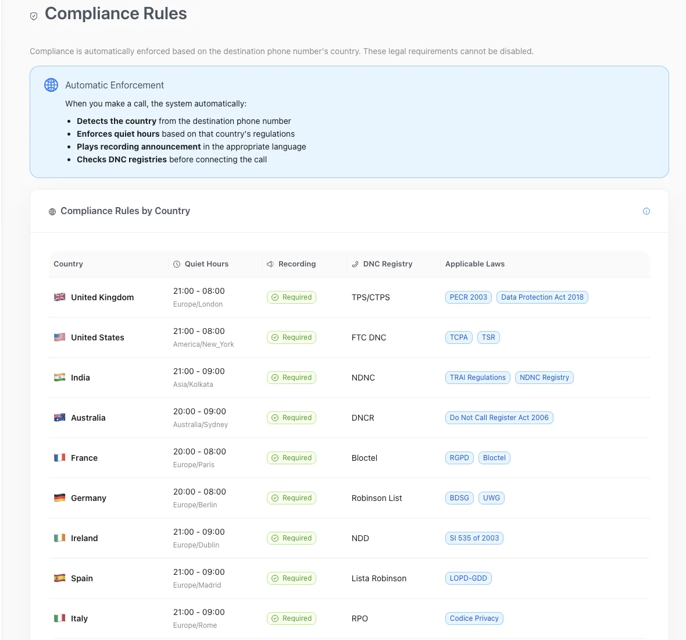Viewport: 686px width, 640px height.
Task: Click the LOPD-GDD law tag
Action: click(469, 578)
